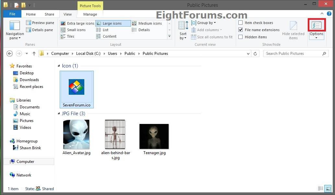
Task: Open the Sort by menu
Action: click(183, 30)
